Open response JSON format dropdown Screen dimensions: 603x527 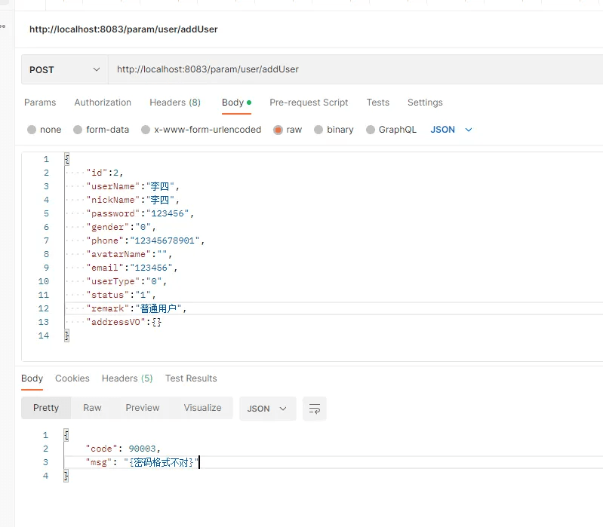(x=267, y=409)
